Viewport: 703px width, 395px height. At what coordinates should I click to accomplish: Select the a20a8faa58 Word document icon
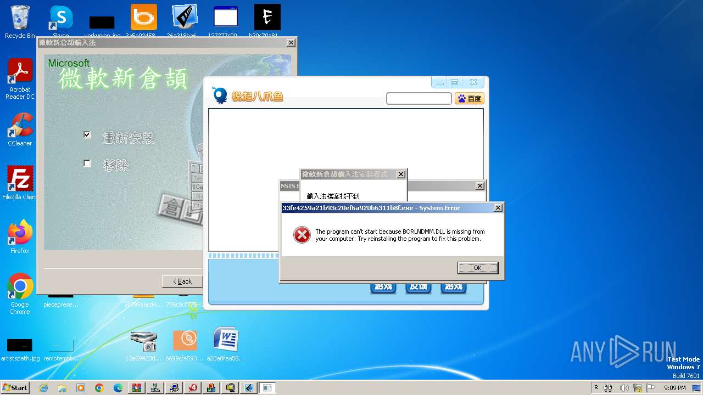(226, 345)
